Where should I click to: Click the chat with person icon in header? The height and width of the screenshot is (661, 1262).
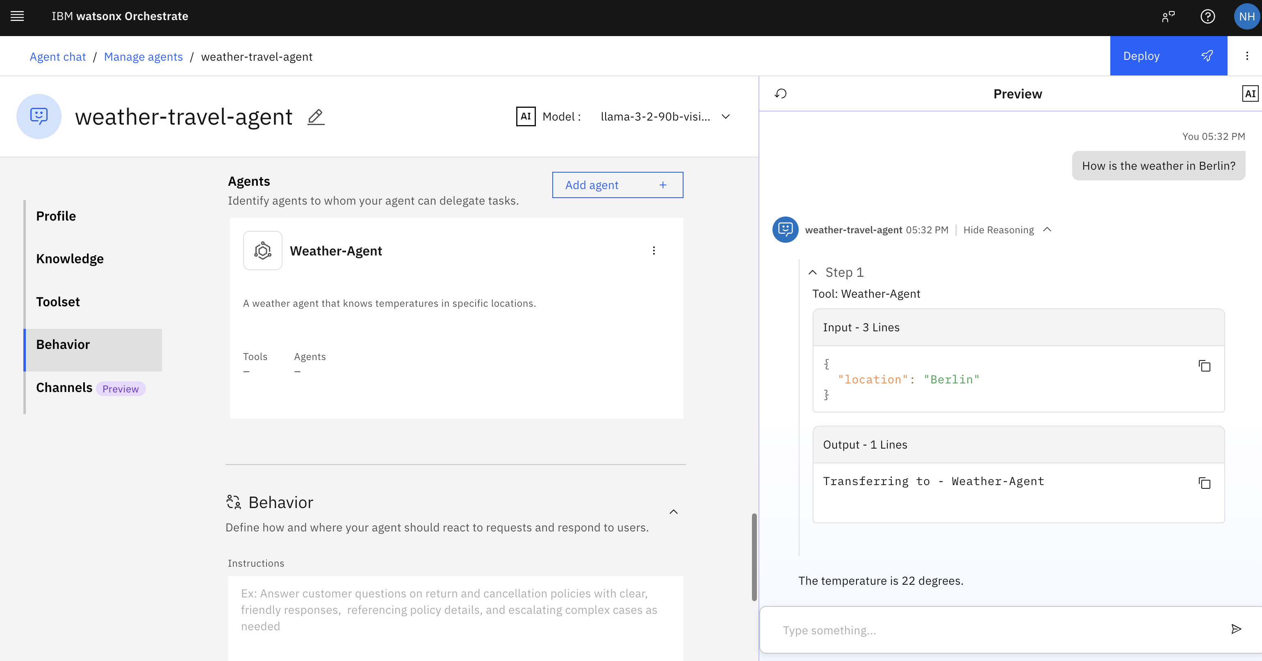pos(1169,17)
